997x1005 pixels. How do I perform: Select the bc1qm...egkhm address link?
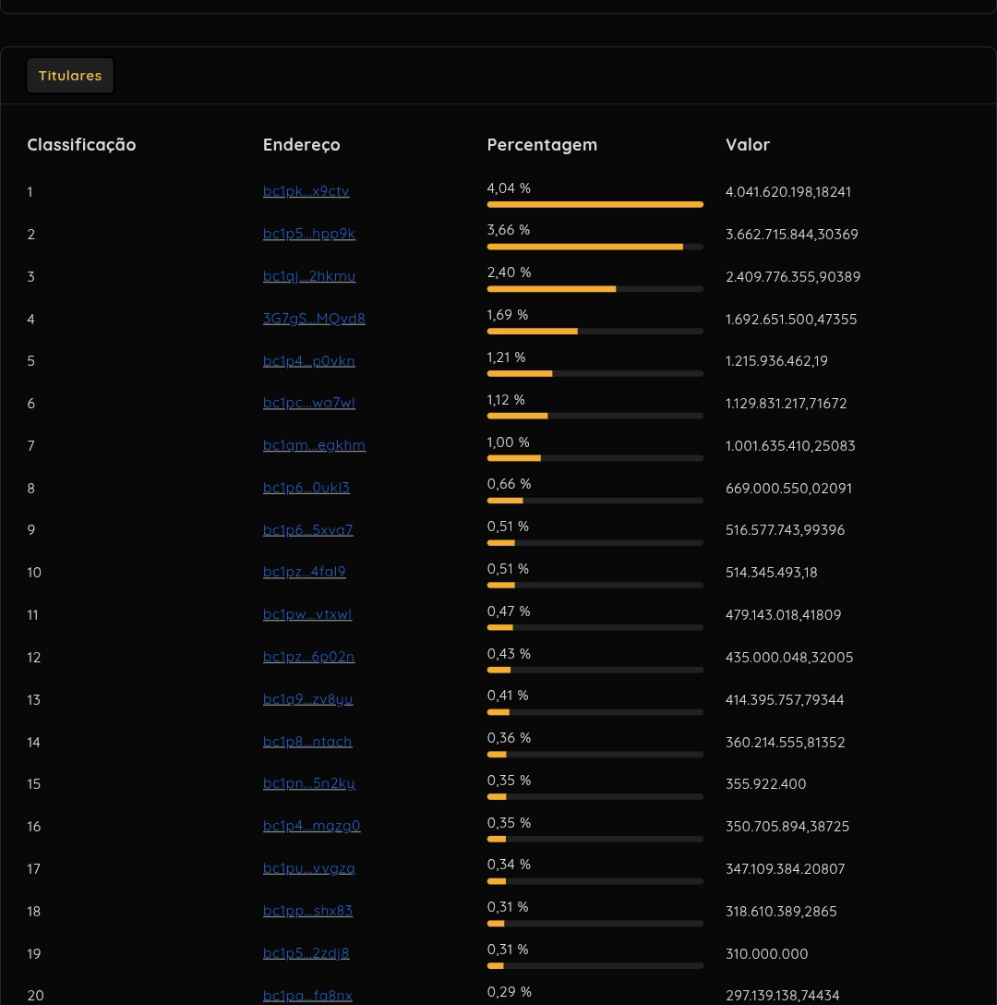[314, 445]
